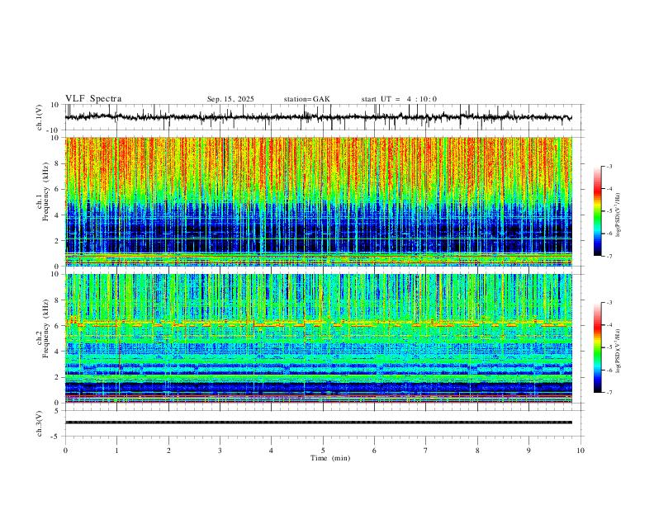
Task: Click the 'Time (min)' axis title
Action: [x=330, y=458]
